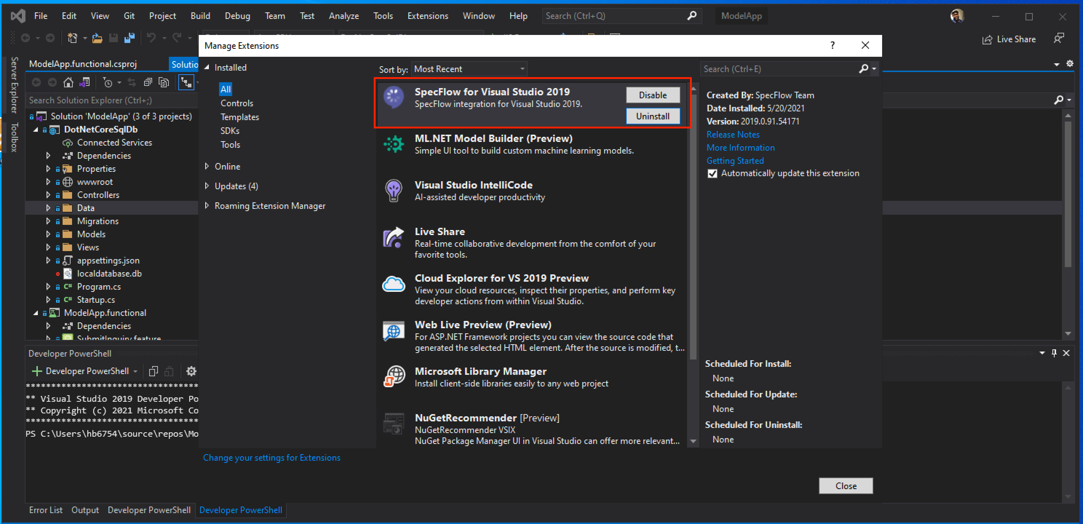
Task: Click the Save All icon
Action: tap(130, 38)
